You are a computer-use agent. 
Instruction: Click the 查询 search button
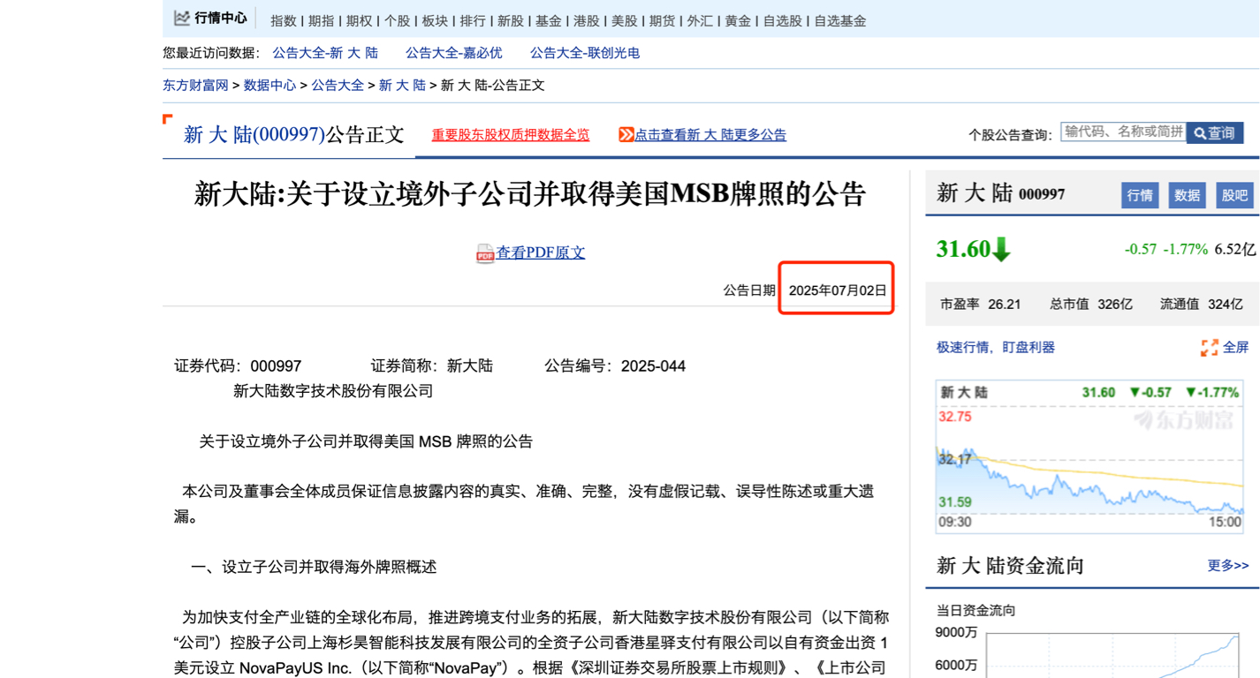[x=1215, y=133]
